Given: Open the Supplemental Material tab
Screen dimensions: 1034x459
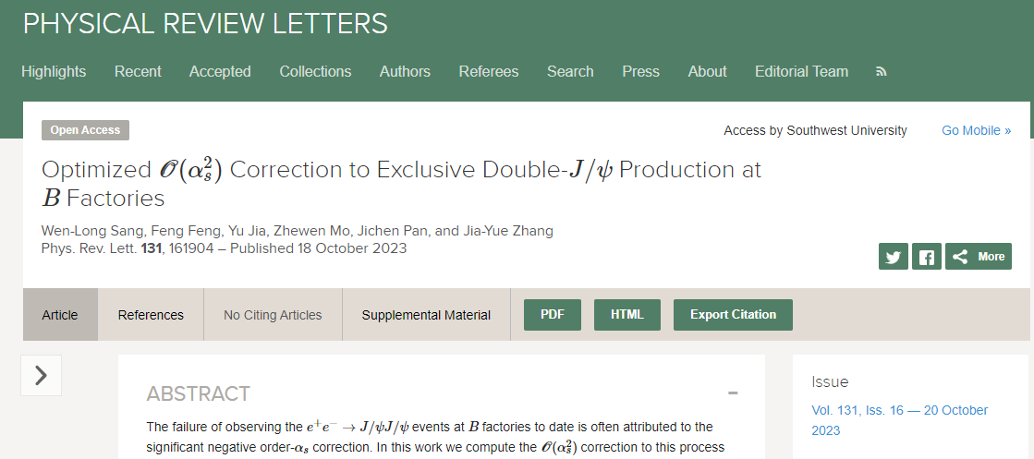Looking at the screenshot, I should pos(426,315).
